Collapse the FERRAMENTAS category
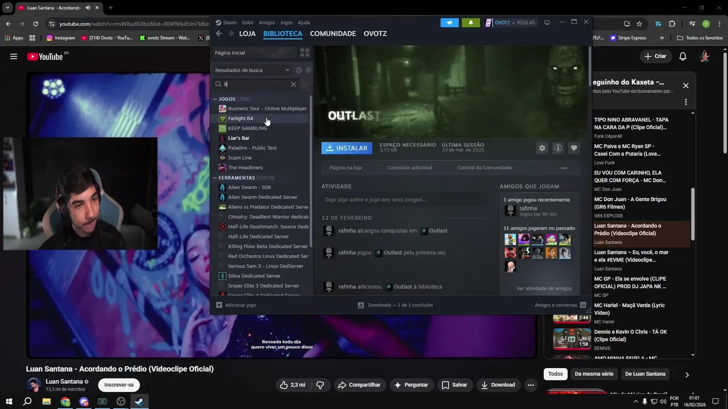The height and width of the screenshot is (409, 728). (216, 178)
